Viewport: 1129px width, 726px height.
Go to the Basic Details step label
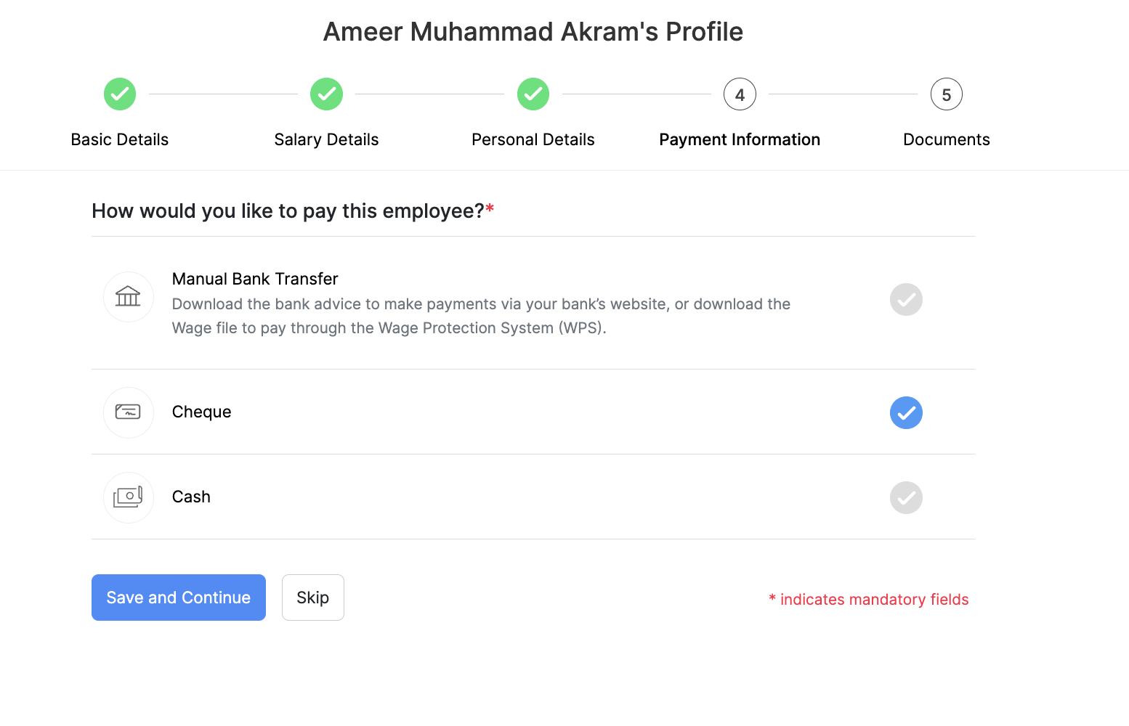click(x=120, y=139)
